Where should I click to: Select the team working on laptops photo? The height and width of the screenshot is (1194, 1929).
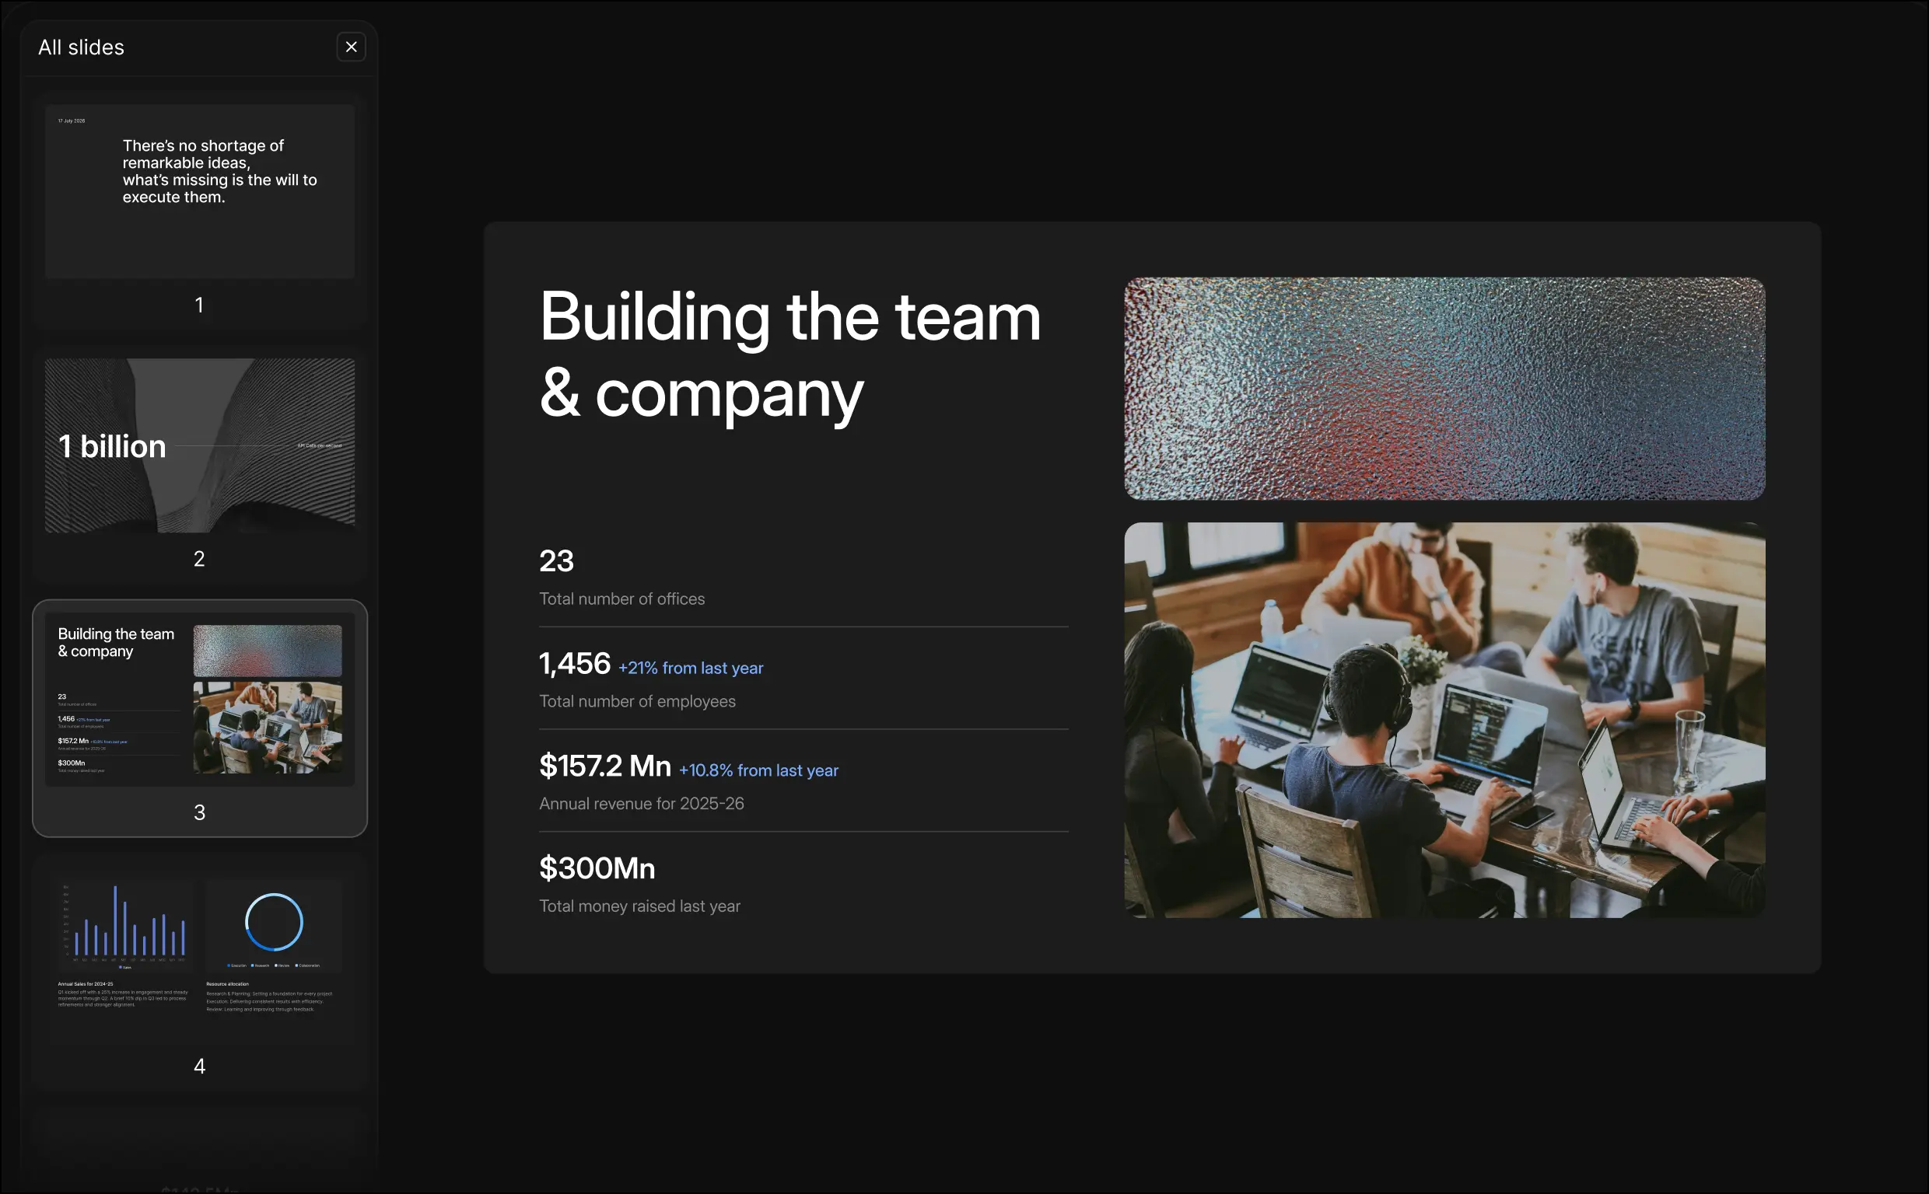pyautogui.click(x=1444, y=720)
